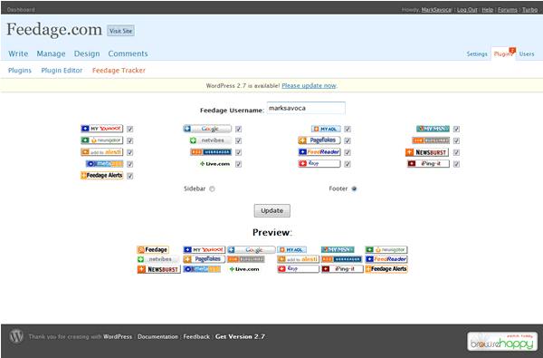Click the Please update now link
This screenshot has width=543, height=358.
309,86
